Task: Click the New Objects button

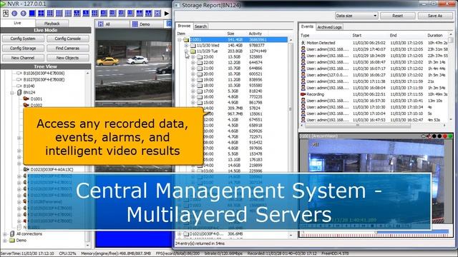Action: click(68, 58)
